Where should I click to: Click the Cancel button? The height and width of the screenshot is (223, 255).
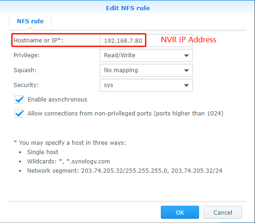pyautogui.click(x=223, y=212)
